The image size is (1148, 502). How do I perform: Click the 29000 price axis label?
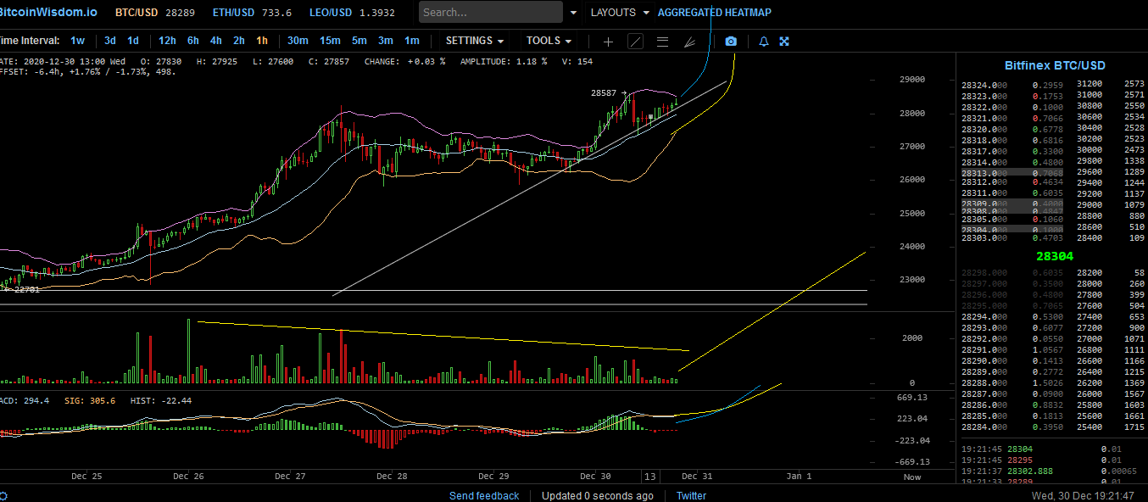pyautogui.click(x=912, y=80)
